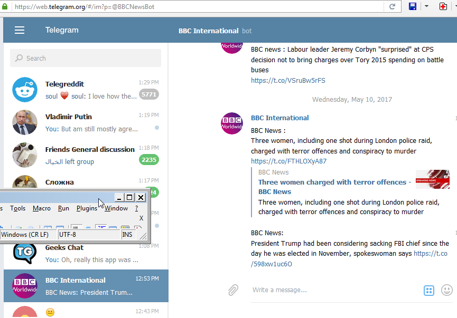Open the Telegram hamburger menu

click(20, 30)
